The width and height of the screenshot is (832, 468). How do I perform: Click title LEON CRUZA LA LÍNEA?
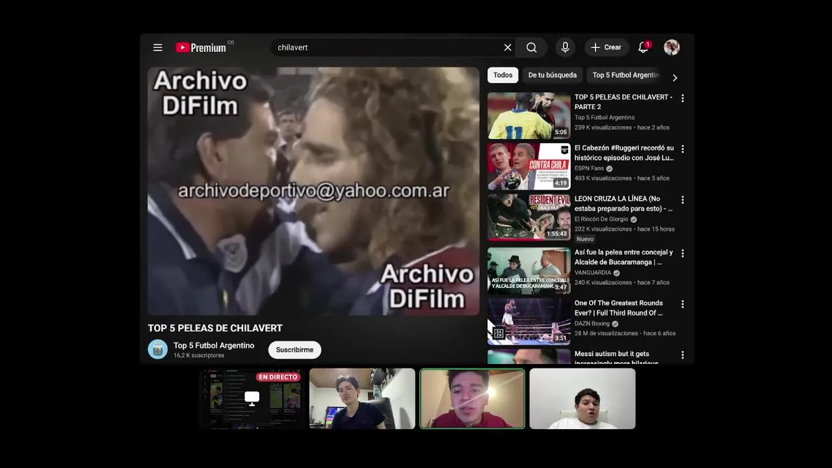point(623,203)
